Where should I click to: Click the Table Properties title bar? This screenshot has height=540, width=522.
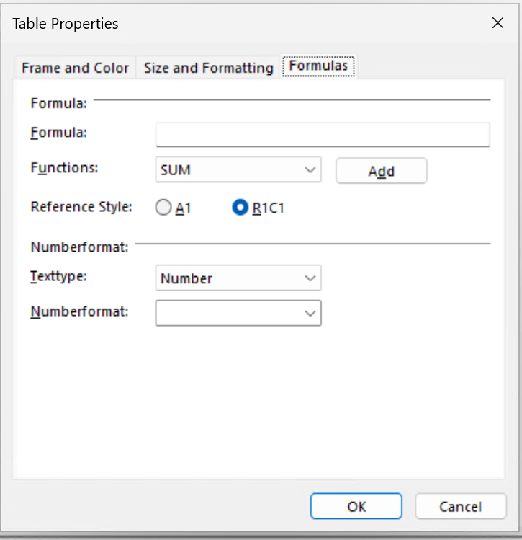(x=216, y=23)
